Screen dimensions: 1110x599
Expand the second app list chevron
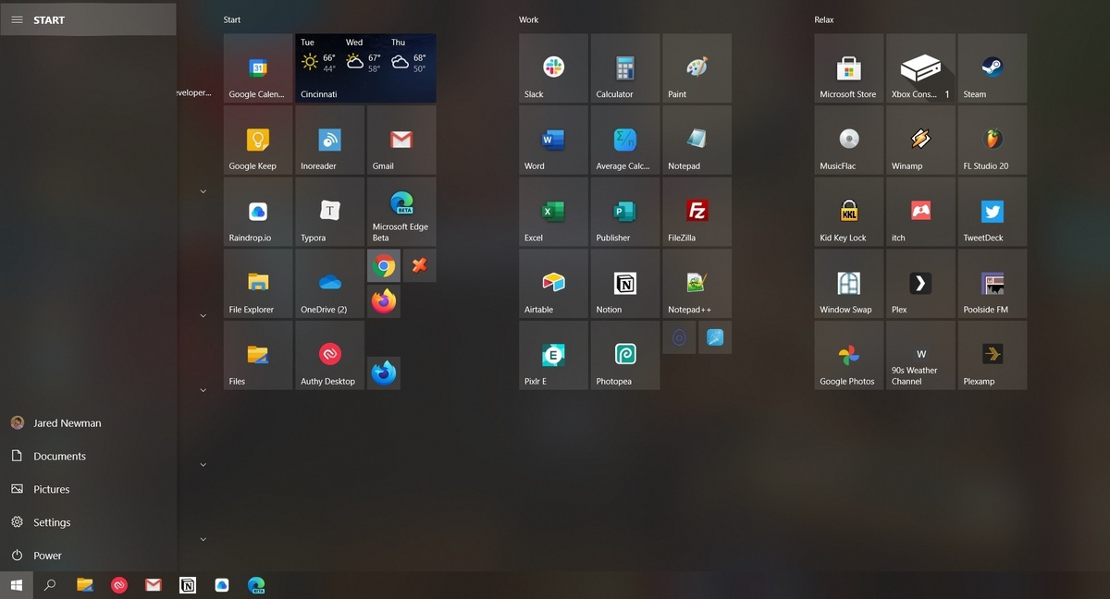(x=203, y=316)
